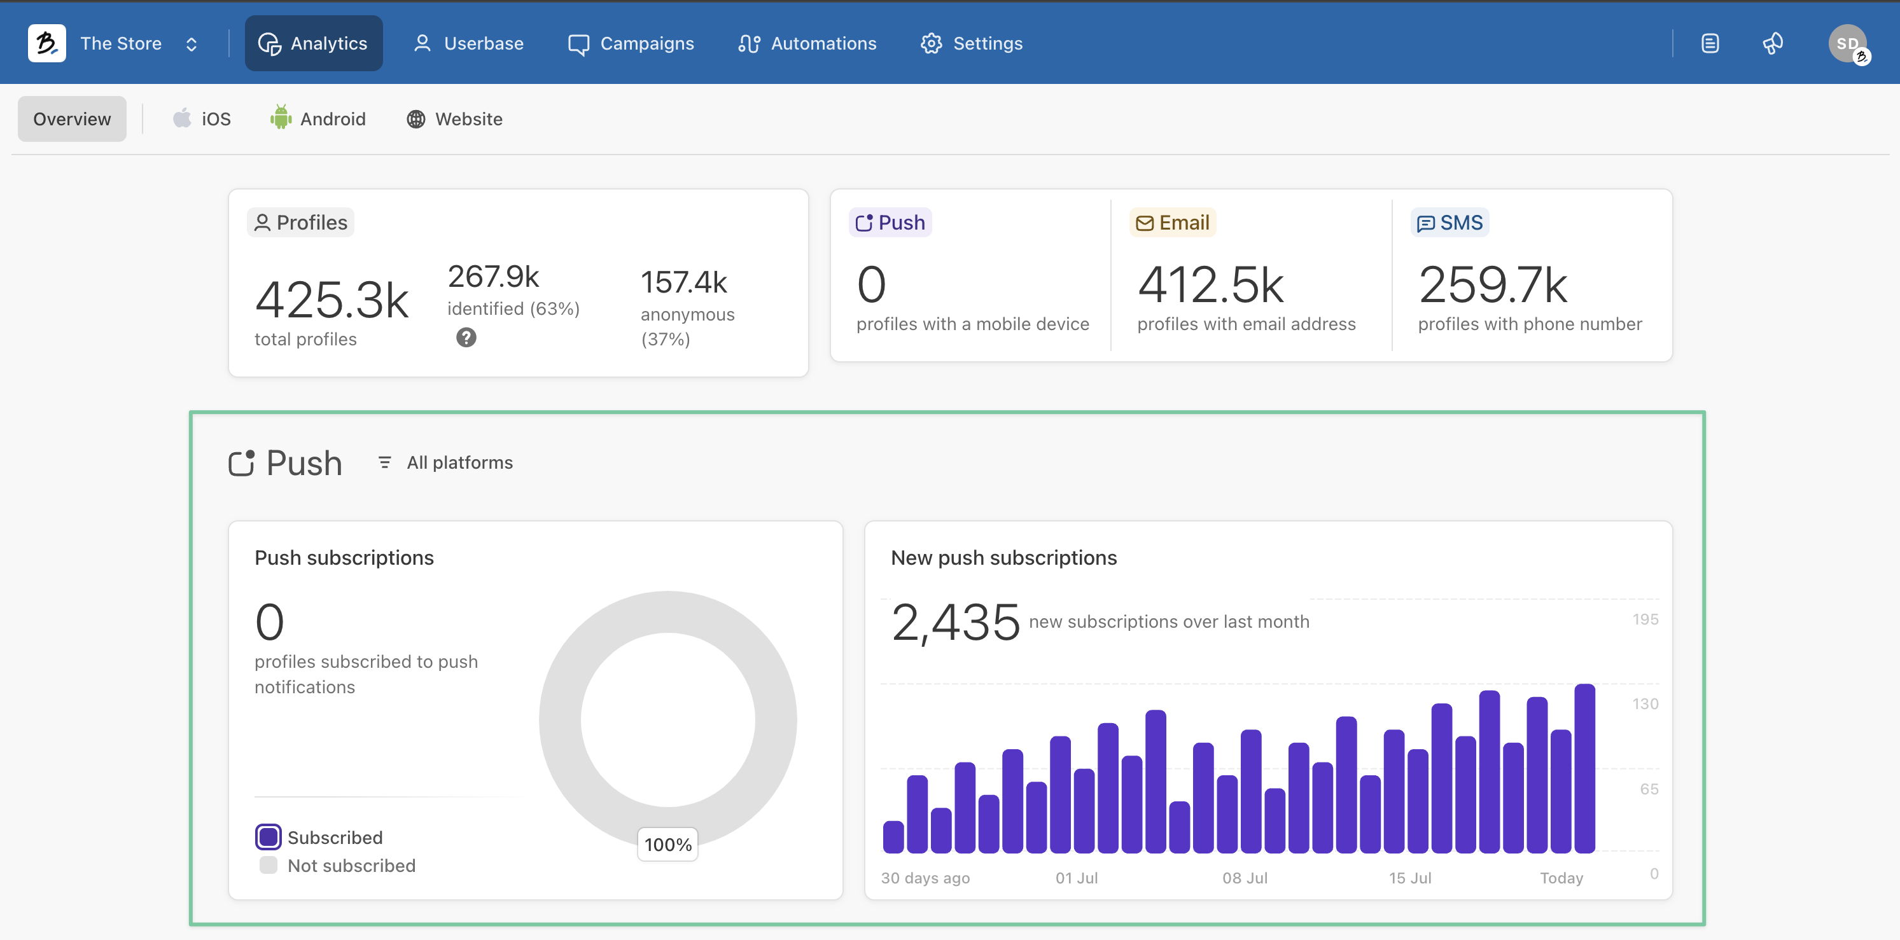Click the 267.9k identified value

tap(492, 277)
